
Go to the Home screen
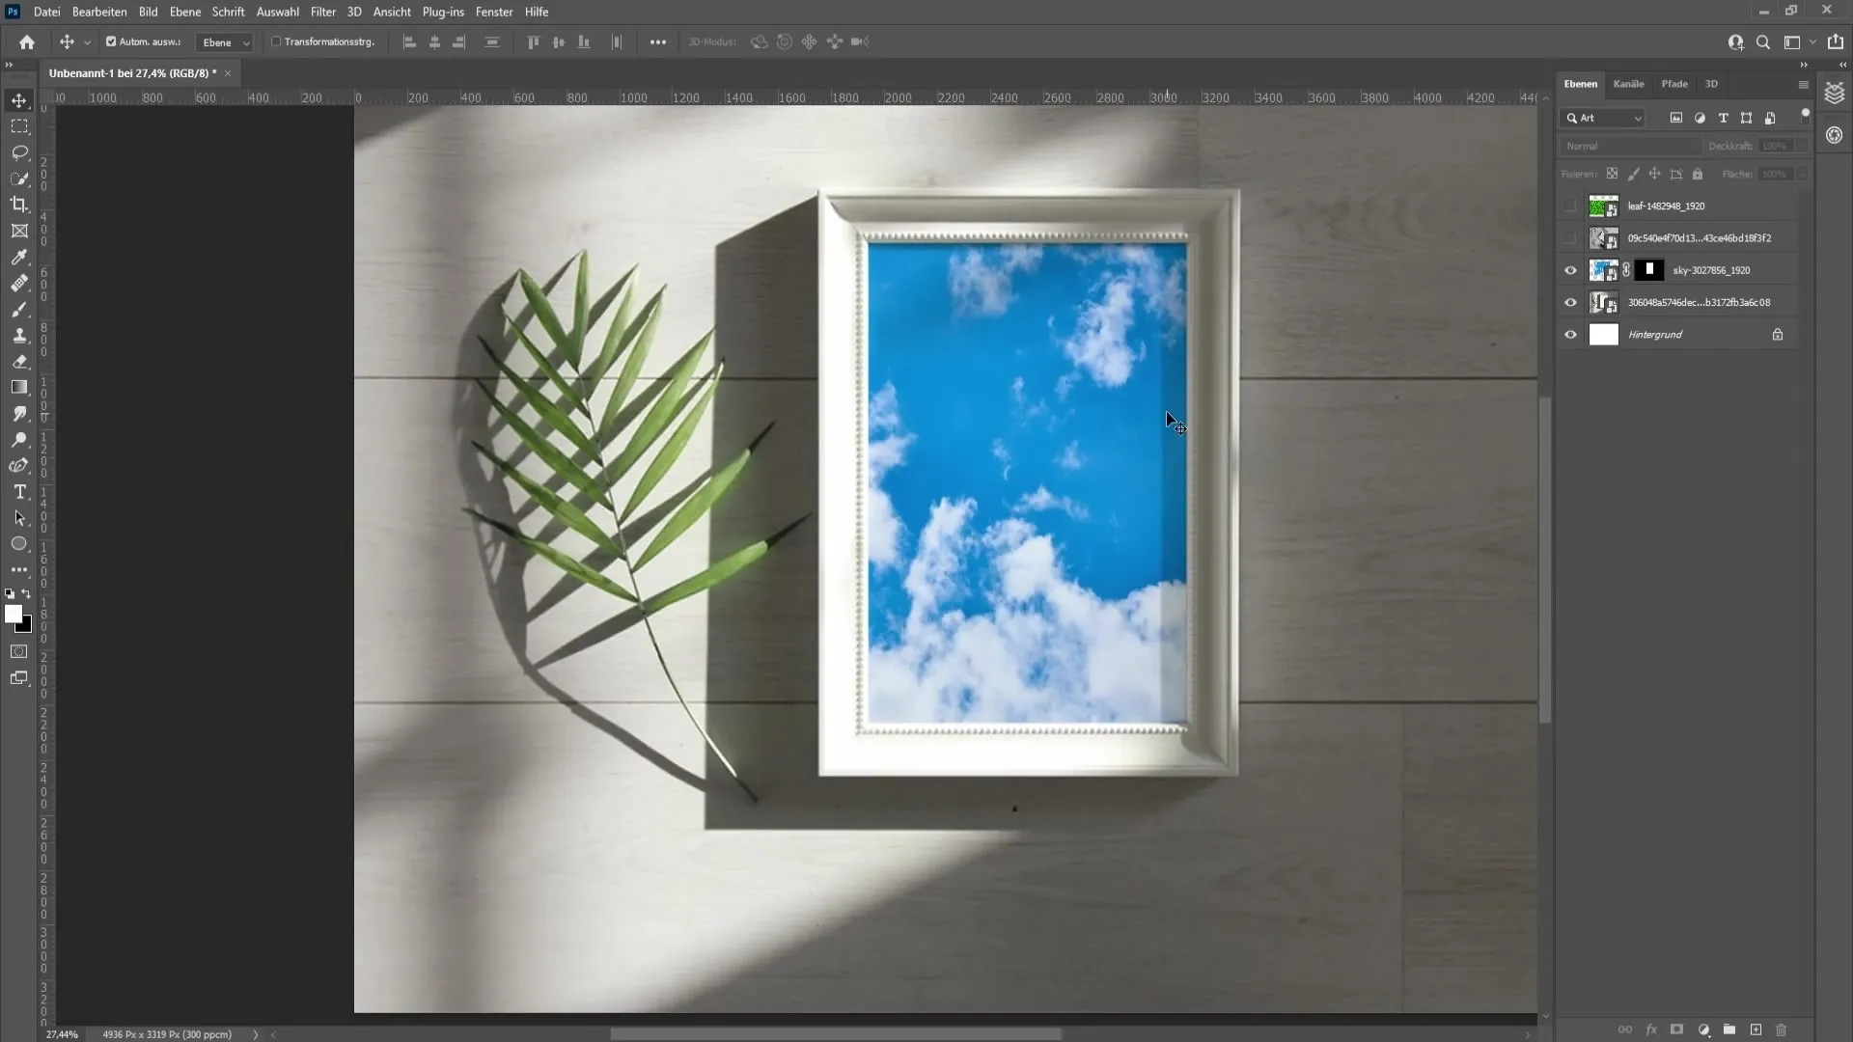(x=27, y=41)
